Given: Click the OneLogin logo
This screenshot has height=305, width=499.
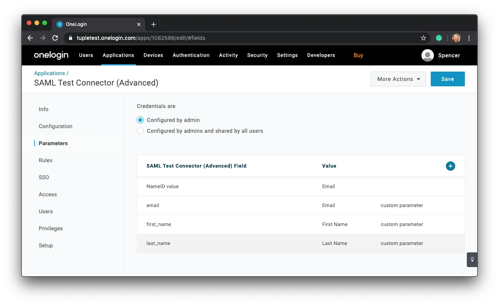Looking at the screenshot, I should pyautogui.click(x=51, y=55).
